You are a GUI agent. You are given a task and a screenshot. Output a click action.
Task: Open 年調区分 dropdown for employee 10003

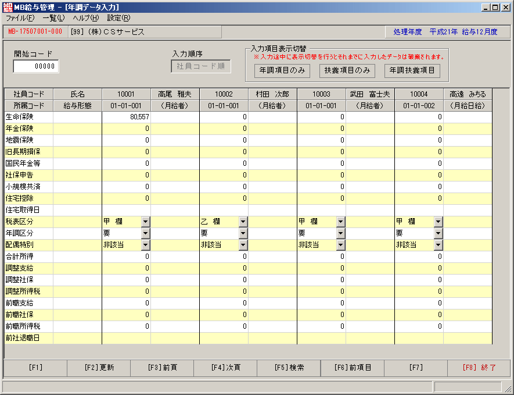[340, 233]
